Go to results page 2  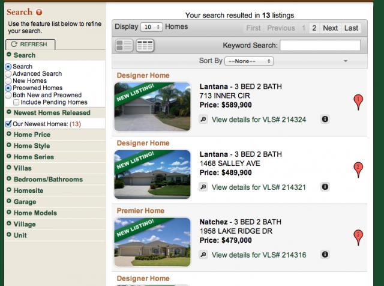coord(314,28)
